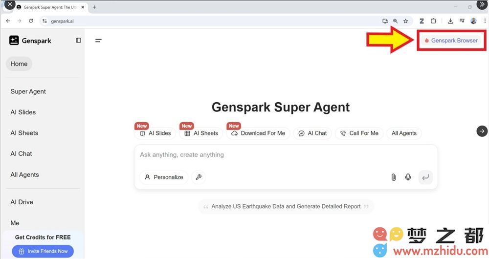Go back using browser back arrow

(x=8, y=21)
